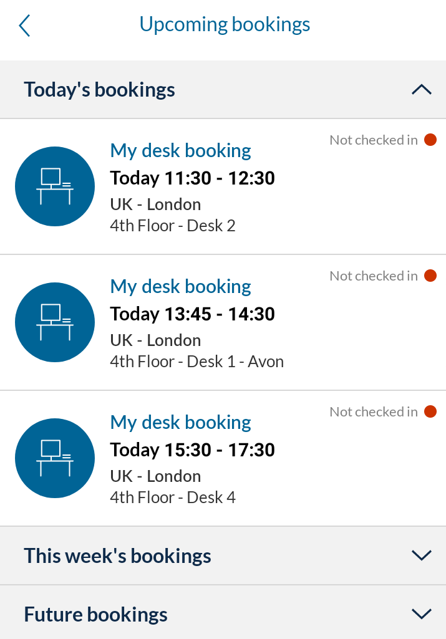
Task: Click Not checked in on the 13:45 booking
Action: tap(374, 276)
